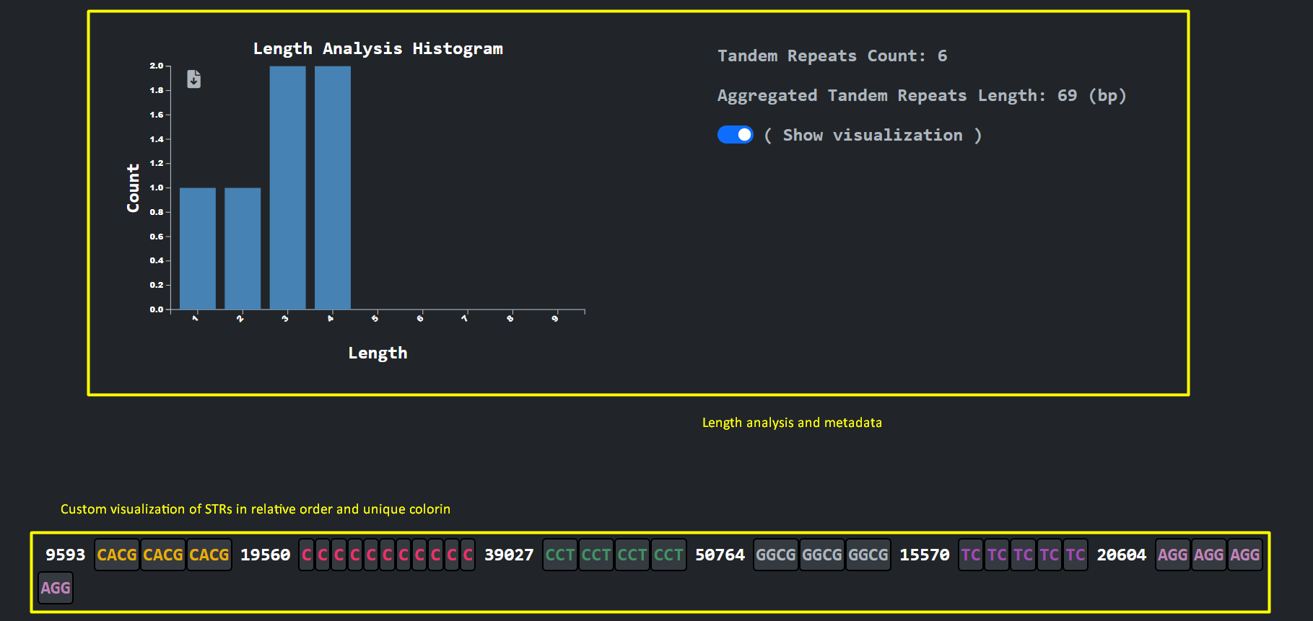Click the first CACG repeat block

(117, 555)
